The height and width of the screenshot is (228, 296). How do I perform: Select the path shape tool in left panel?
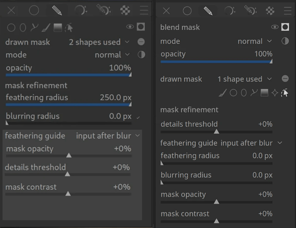(34, 28)
